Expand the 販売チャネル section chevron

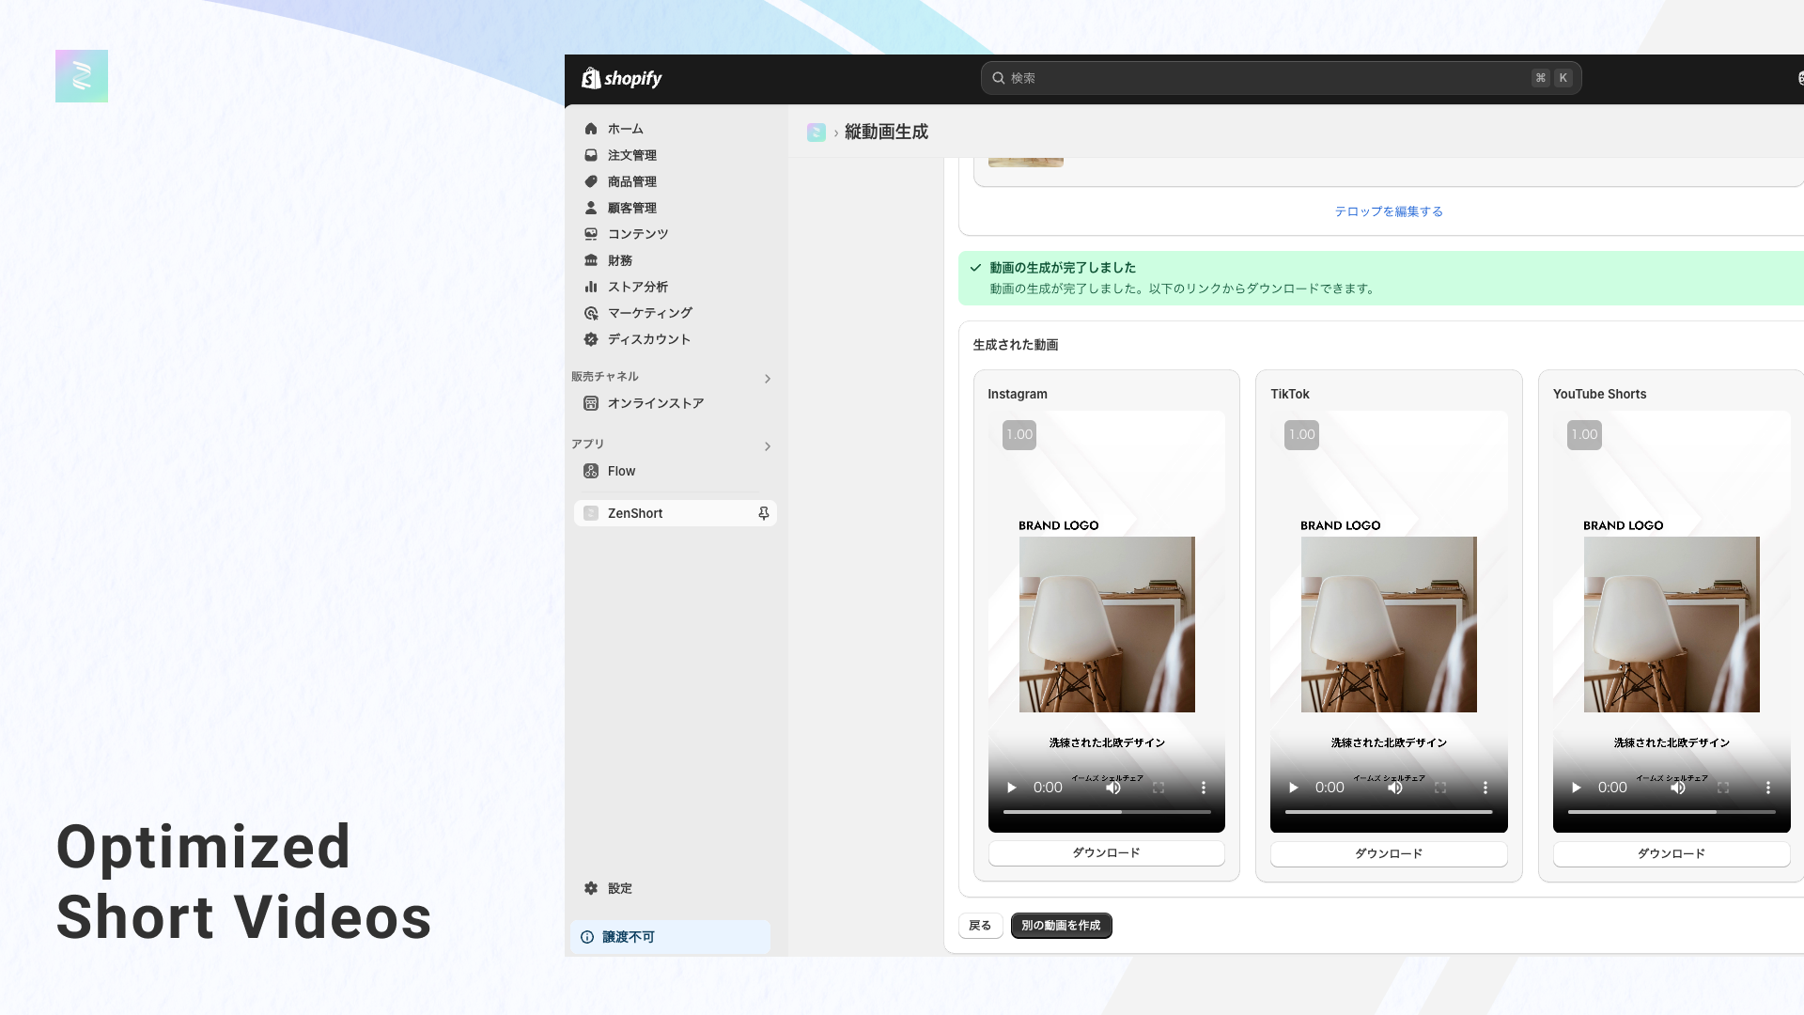[768, 379]
